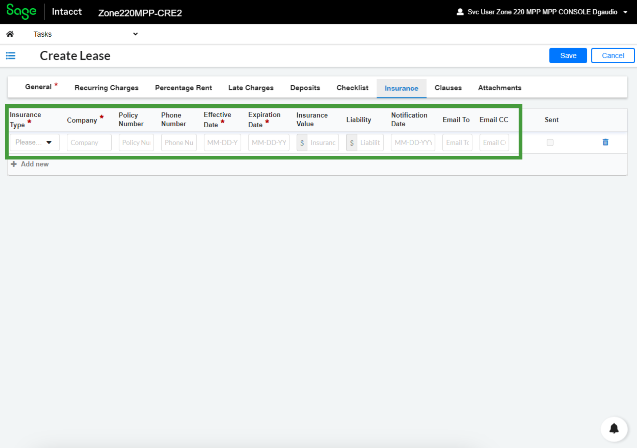
Task: Tick the Sent checkbox
Action: coord(550,143)
